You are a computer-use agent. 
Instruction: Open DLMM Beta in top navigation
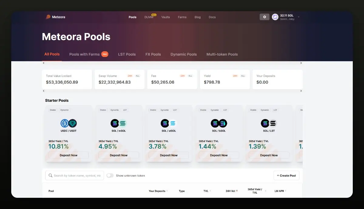pyautogui.click(x=150, y=17)
